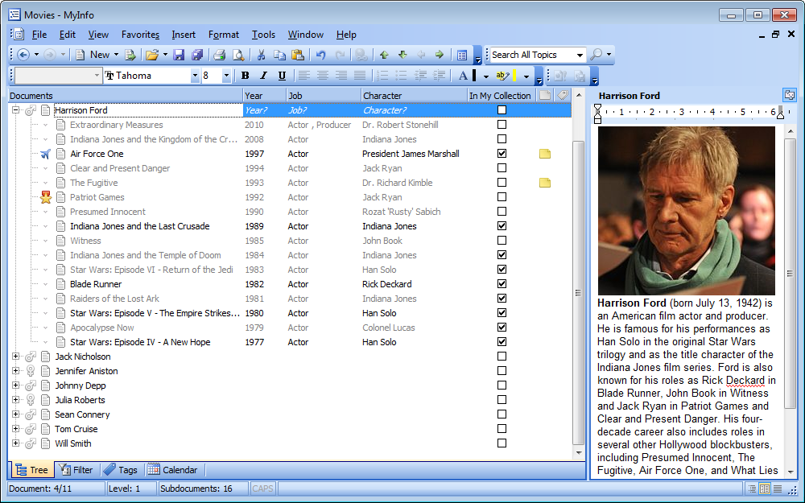Screen dimensions: 805x503
Task: Click the Open folder icon
Action: click(x=152, y=55)
